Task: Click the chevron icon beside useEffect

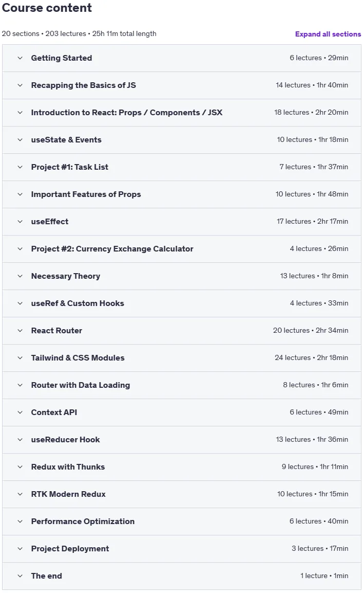Action: (x=20, y=222)
